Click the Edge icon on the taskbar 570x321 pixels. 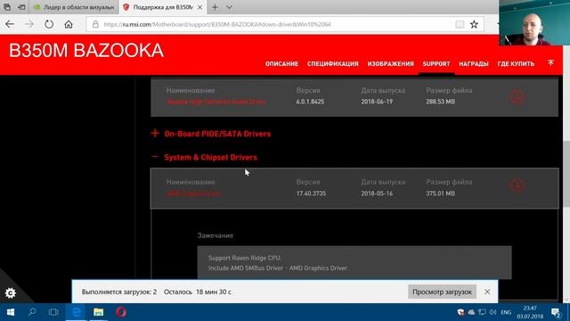(77, 312)
